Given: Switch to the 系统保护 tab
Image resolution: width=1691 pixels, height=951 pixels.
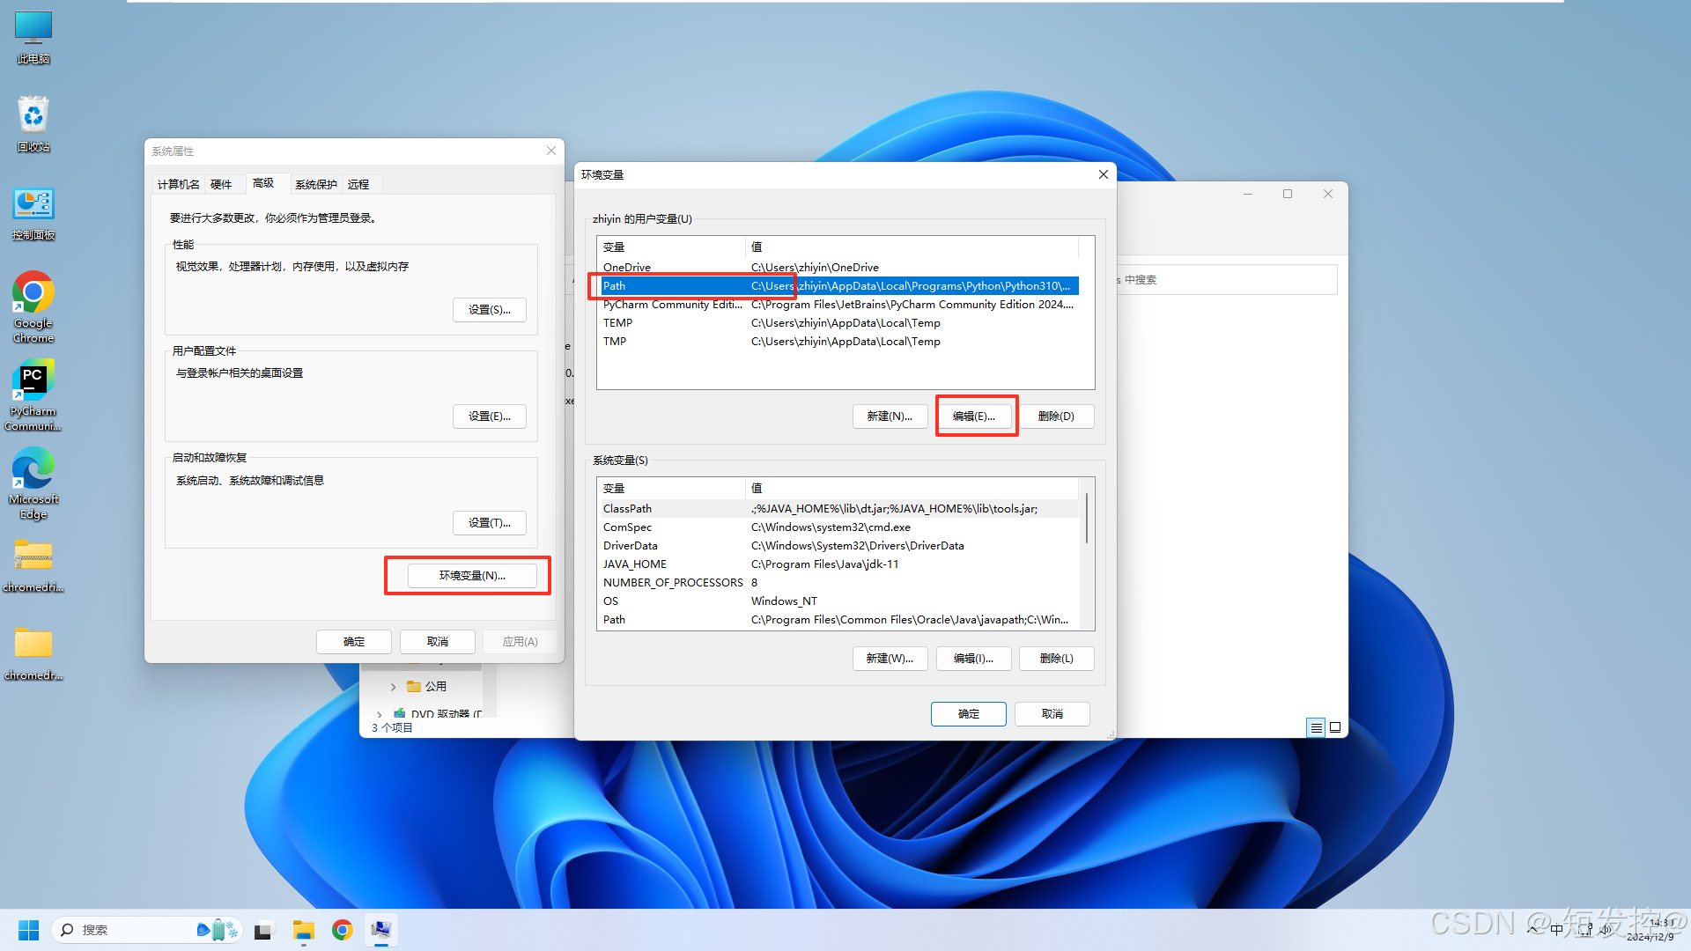Looking at the screenshot, I should [x=315, y=183].
